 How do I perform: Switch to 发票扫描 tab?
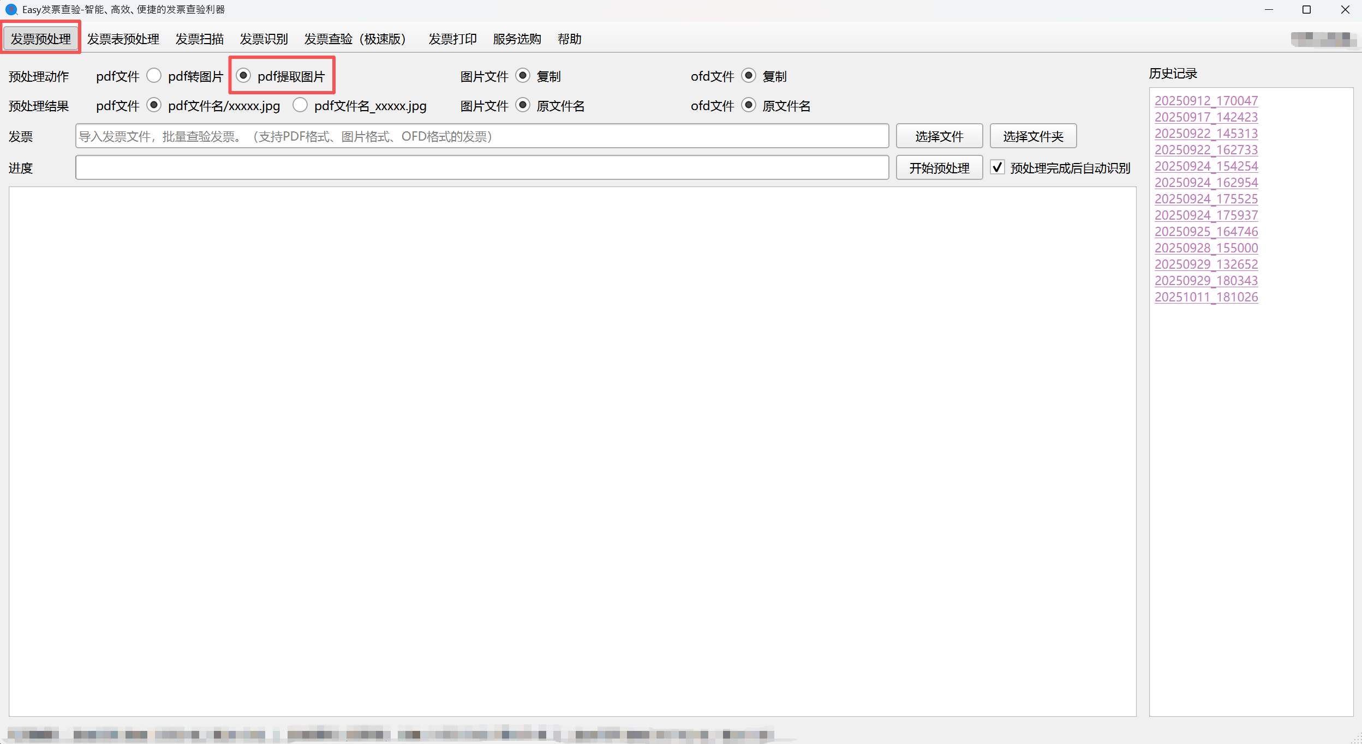[199, 39]
